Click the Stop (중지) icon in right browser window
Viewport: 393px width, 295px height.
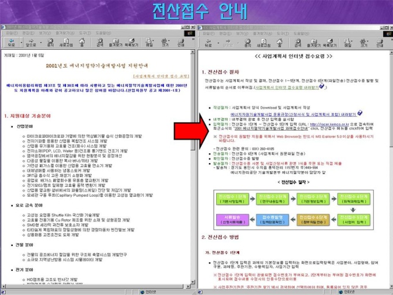pyautogui.click(x=247, y=43)
